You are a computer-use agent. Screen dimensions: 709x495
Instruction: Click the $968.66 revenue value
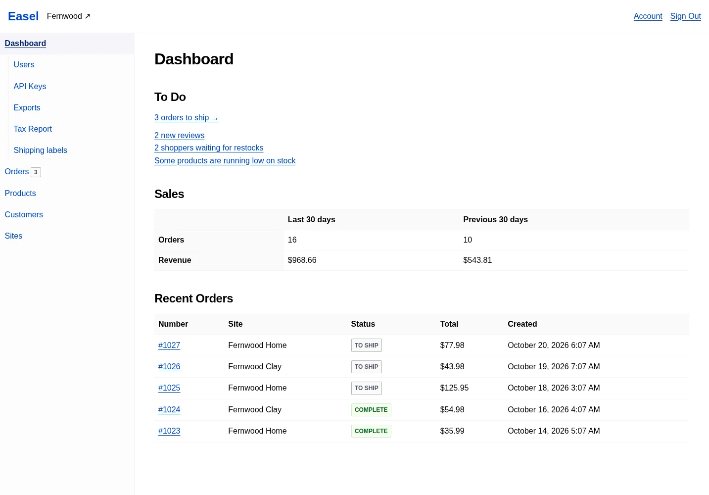click(x=302, y=260)
